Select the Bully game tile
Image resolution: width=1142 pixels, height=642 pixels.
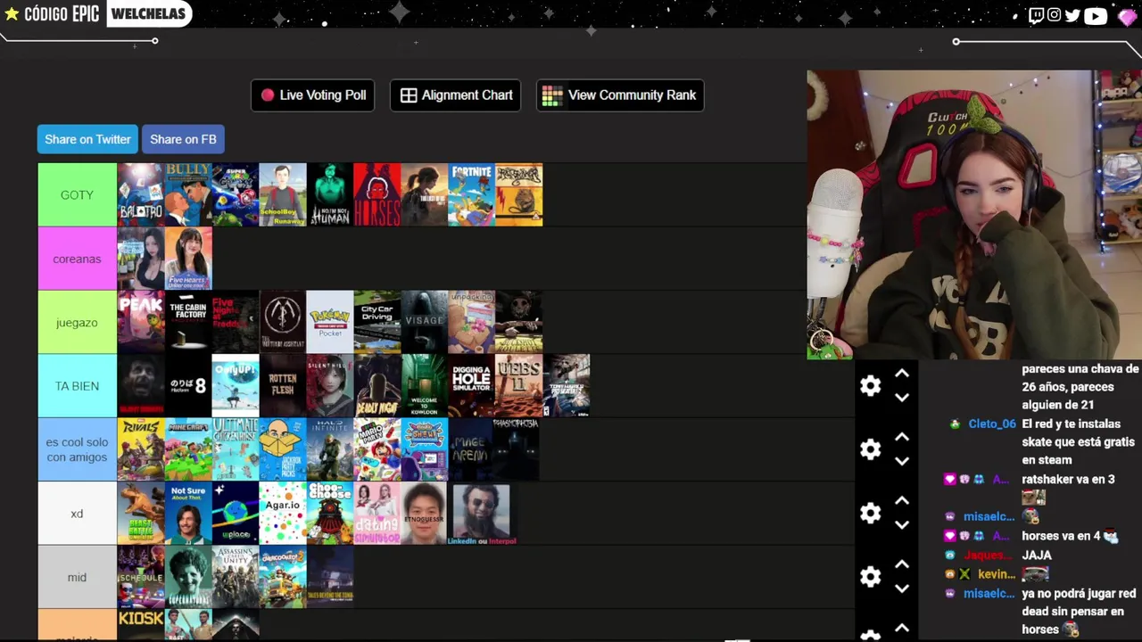click(x=188, y=194)
